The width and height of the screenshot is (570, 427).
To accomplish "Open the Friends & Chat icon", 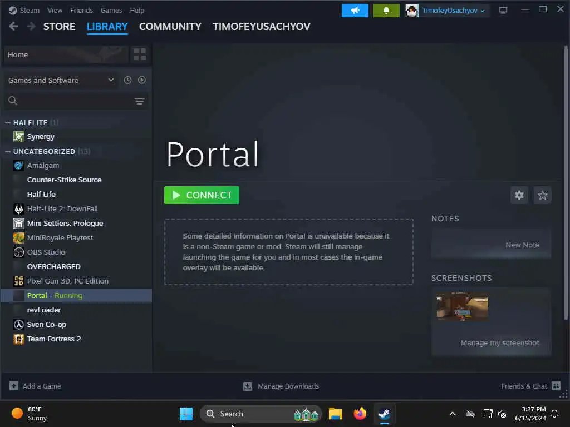I will [x=556, y=386].
